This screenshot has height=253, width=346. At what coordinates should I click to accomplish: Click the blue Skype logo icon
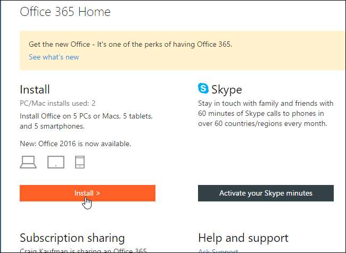[x=203, y=89]
